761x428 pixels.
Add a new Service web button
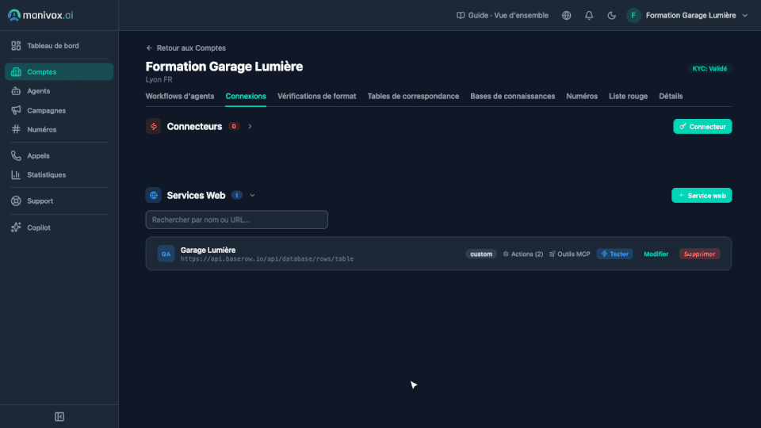tap(702, 196)
